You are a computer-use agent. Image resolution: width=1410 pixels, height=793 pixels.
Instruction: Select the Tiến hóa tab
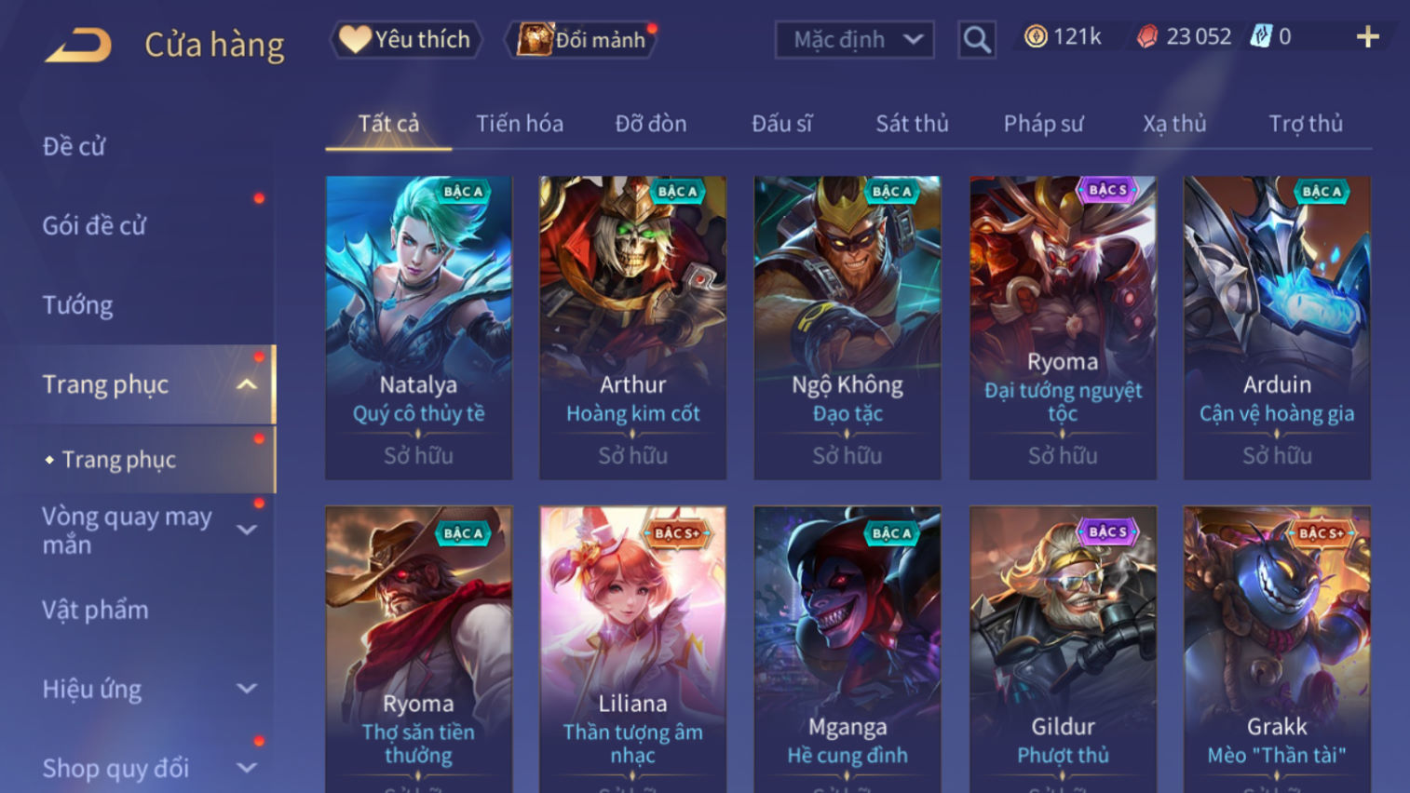tap(520, 123)
